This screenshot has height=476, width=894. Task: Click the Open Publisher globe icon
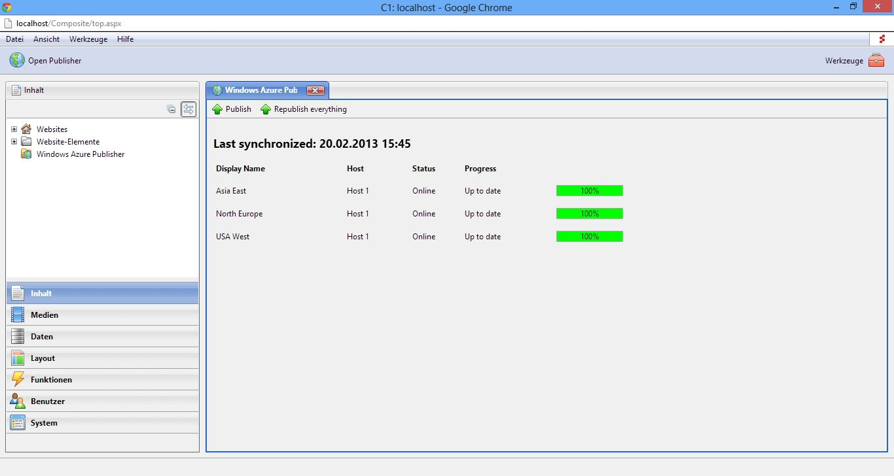point(17,60)
